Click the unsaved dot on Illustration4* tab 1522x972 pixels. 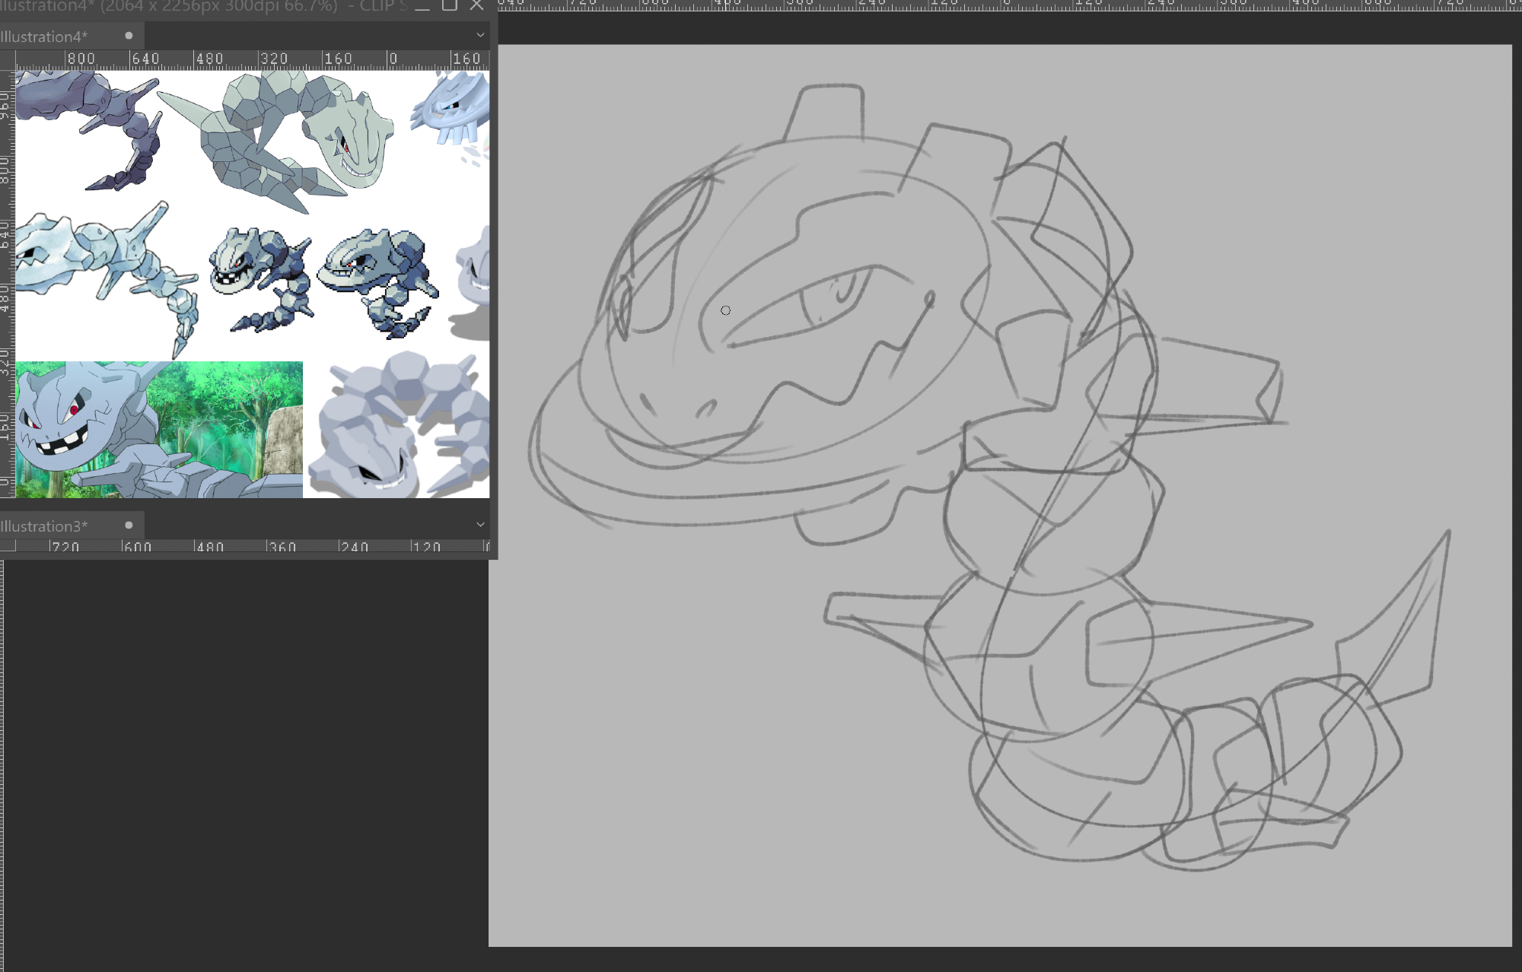click(129, 36)
